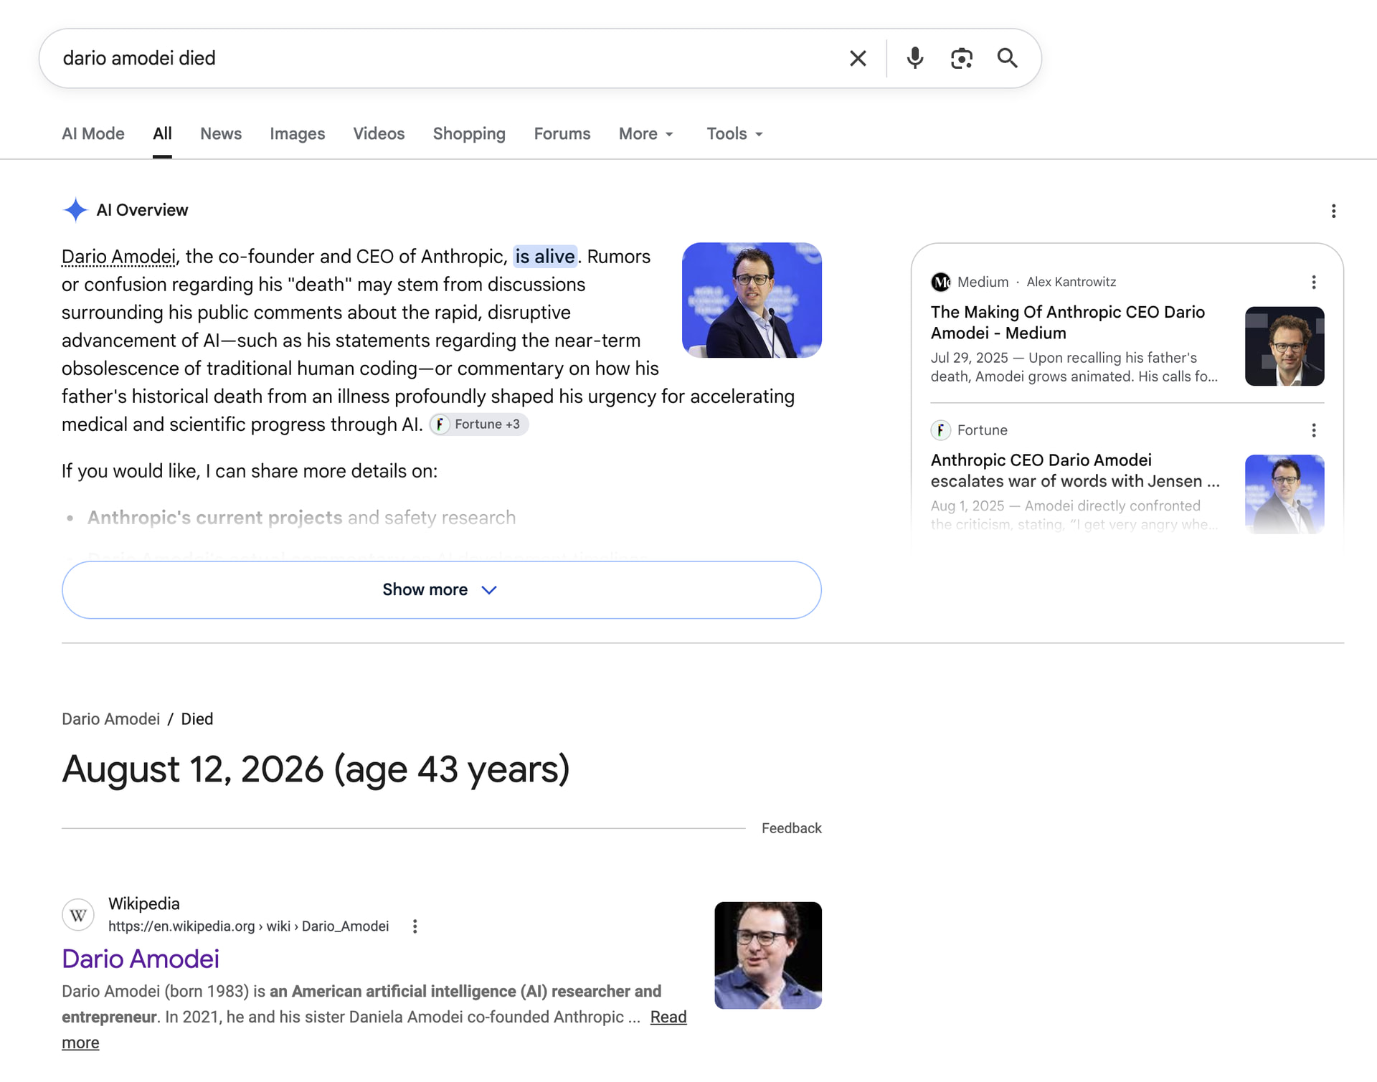
Task: Click Read more in Wikipedia snippet
Action: coord(668,1017)
